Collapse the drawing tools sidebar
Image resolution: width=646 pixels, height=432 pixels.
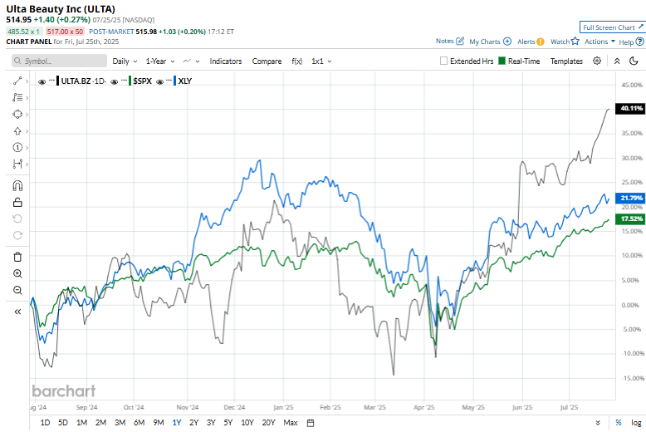pos(17,312)
